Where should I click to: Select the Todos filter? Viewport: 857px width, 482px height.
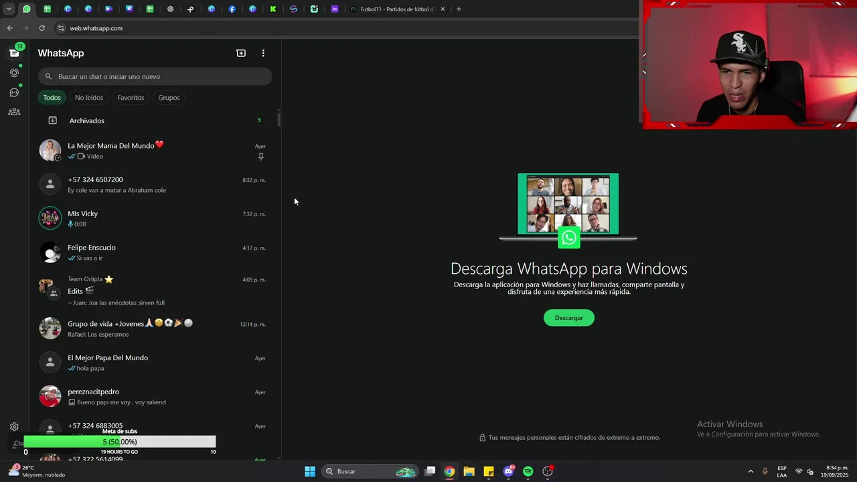point(52,98)
